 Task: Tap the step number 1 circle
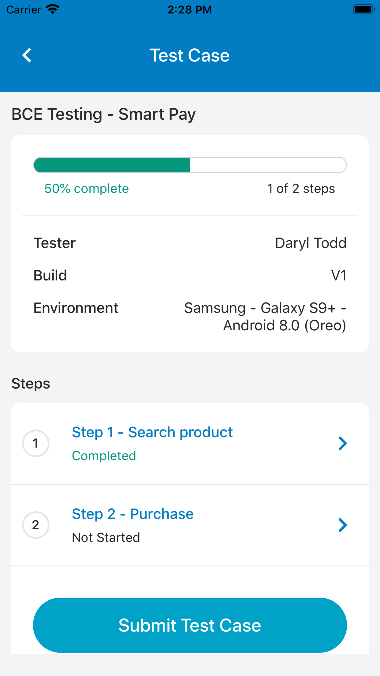coord(36,443)
